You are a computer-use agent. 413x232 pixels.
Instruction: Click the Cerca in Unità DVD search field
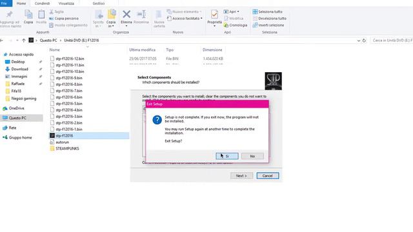392,41
